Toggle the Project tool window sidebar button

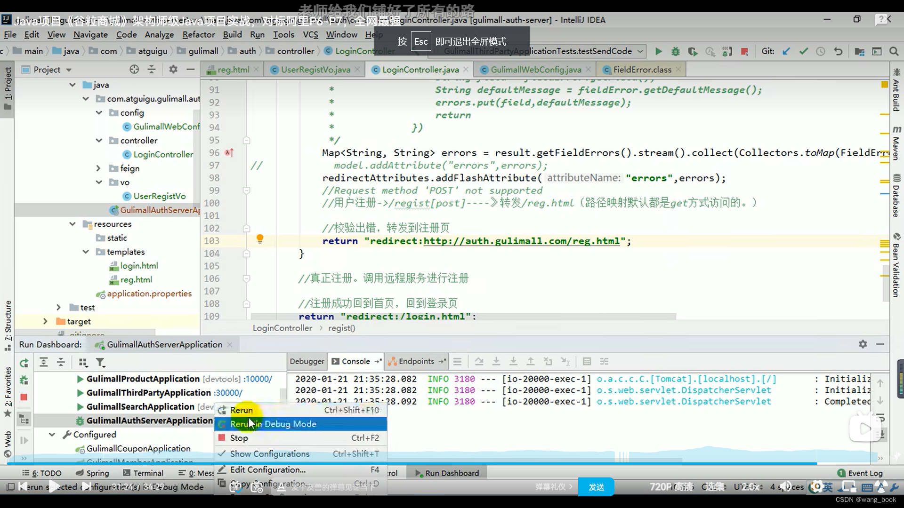point(8,88)
